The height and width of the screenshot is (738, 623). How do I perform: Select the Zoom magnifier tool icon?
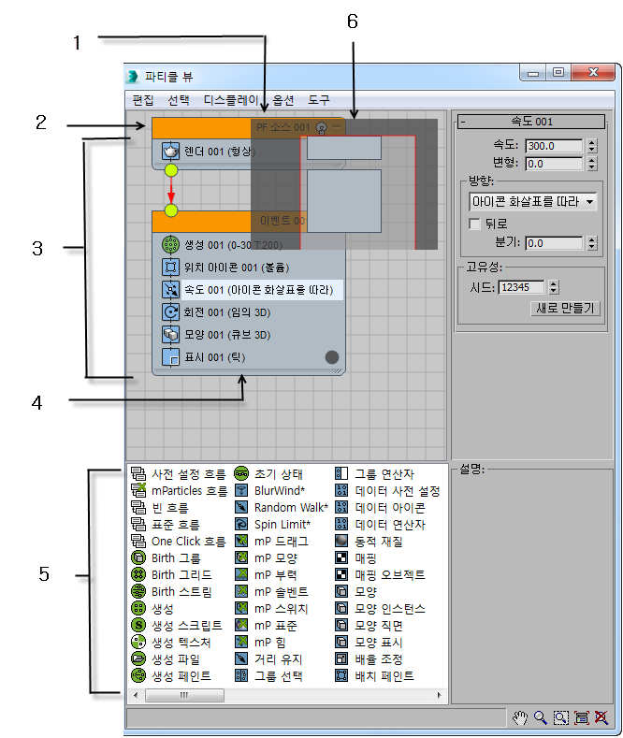540,717
